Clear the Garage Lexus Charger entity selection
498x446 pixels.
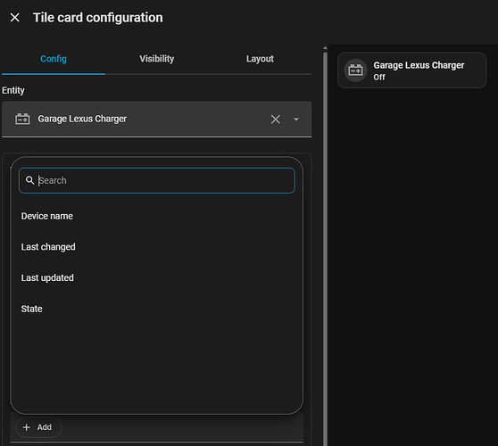click(276, 120)
